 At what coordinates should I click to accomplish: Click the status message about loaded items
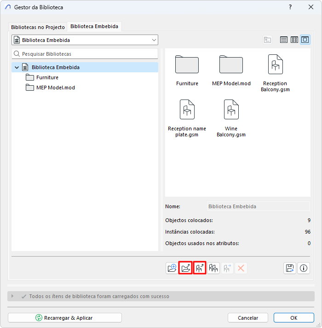(x=99, y=296)
